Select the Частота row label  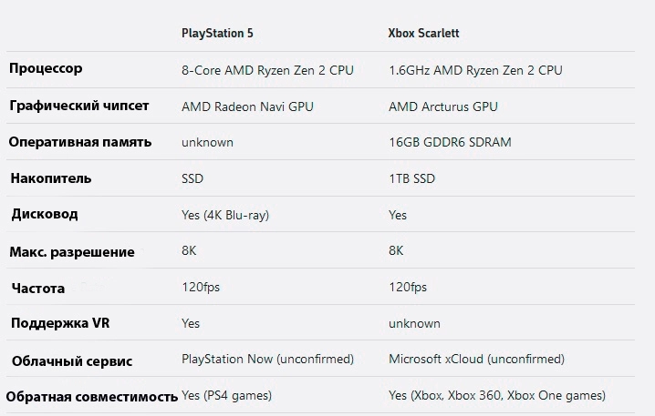[x=38, y=288]
